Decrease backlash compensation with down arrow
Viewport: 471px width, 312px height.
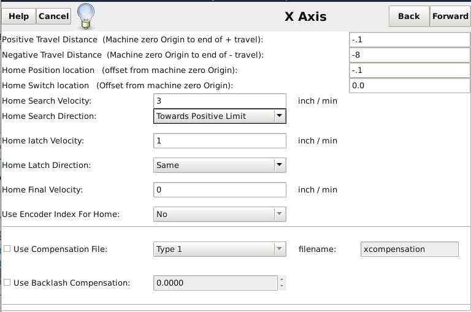click(x=281, y=286)
